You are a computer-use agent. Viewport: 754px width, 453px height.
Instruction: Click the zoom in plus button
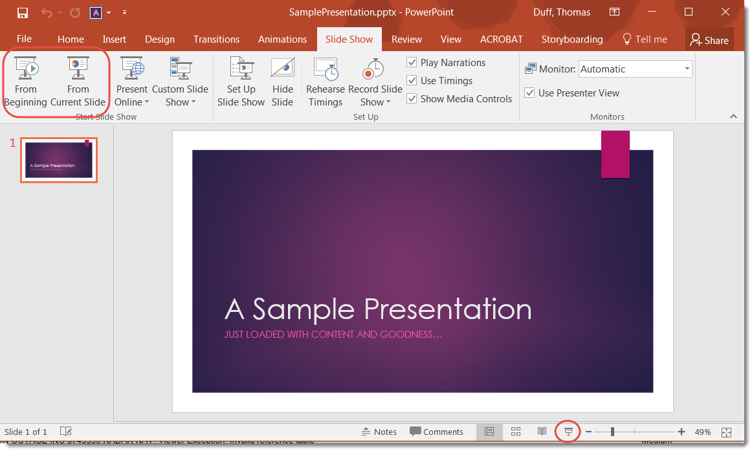(x=682, y=432)
